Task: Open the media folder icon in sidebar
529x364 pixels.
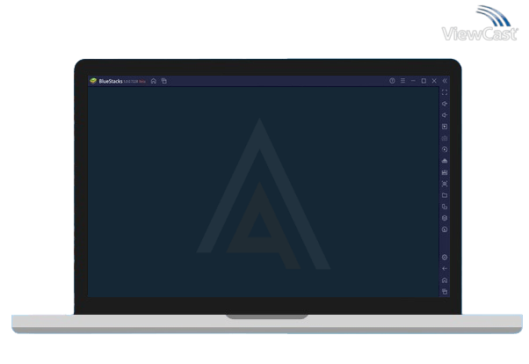Action: coord(445,195)
